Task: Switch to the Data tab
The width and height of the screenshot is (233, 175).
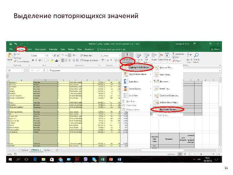Action: [x=63, y=49]
